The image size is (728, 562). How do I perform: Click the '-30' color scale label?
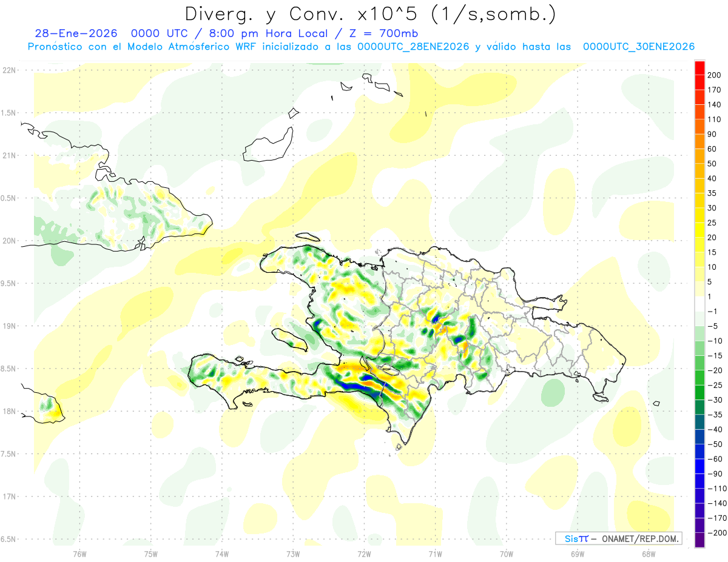pos(714,400)
